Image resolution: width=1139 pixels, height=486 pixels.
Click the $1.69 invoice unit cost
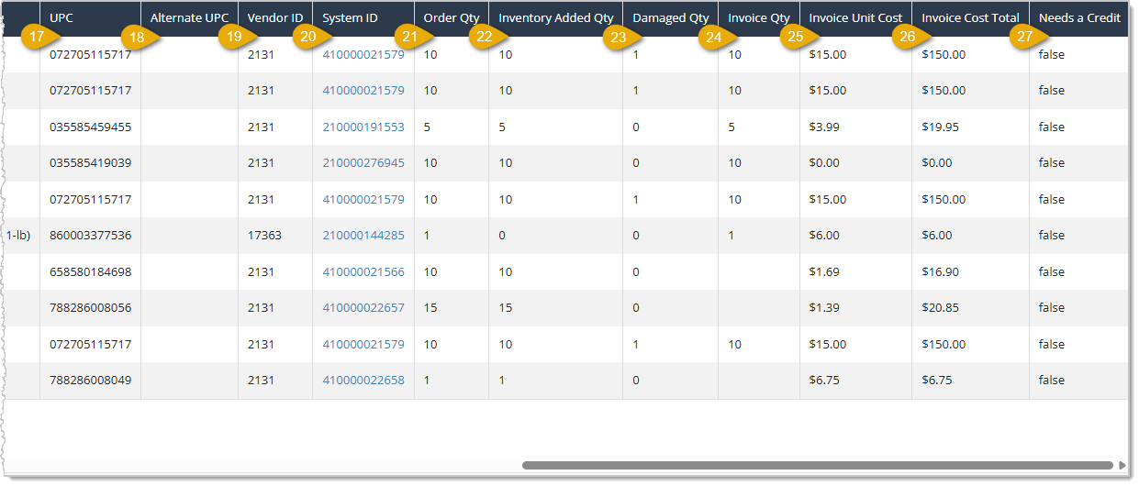(x=824, y=272)
